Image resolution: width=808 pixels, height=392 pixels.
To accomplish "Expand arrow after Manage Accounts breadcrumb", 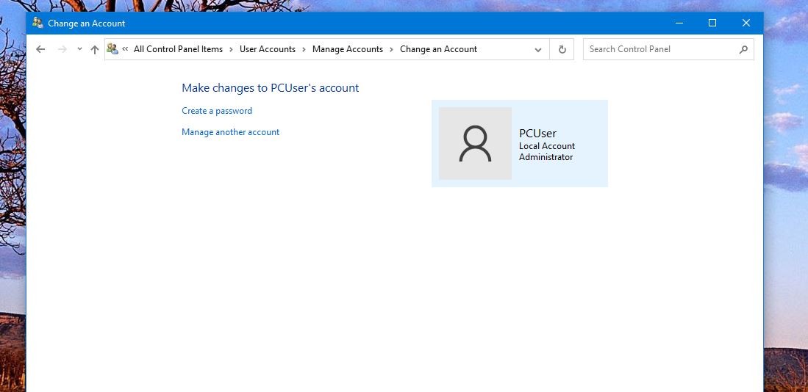I will [392, 49].
